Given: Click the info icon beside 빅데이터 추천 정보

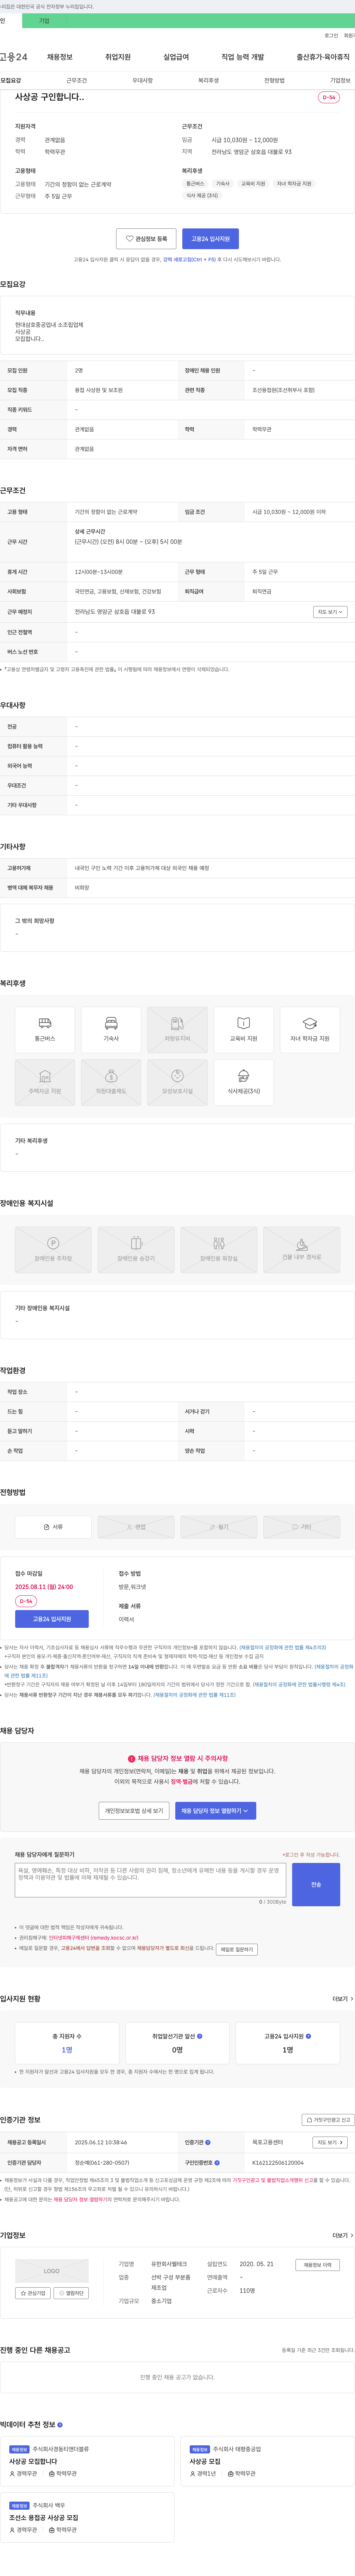Looking at the screenshot, I should (x=60, y=2425).
